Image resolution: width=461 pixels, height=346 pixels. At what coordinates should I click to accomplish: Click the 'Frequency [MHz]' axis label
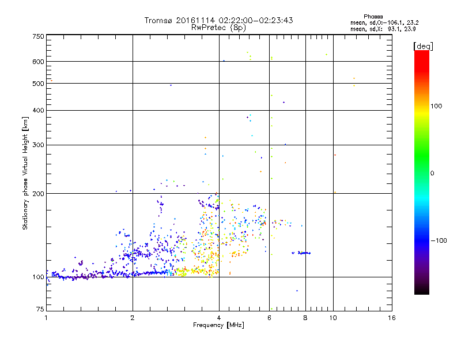point(218,325)
